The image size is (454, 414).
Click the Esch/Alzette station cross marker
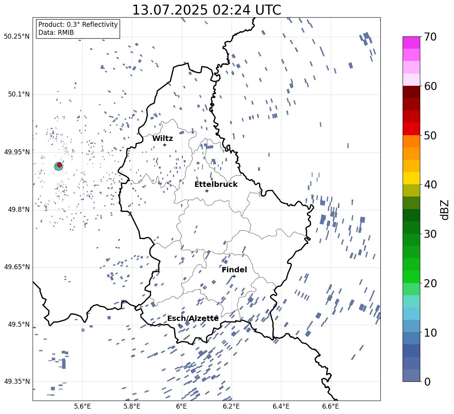179,325
